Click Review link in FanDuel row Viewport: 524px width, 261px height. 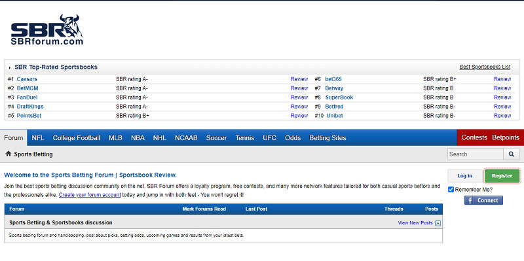pos(299,97)
